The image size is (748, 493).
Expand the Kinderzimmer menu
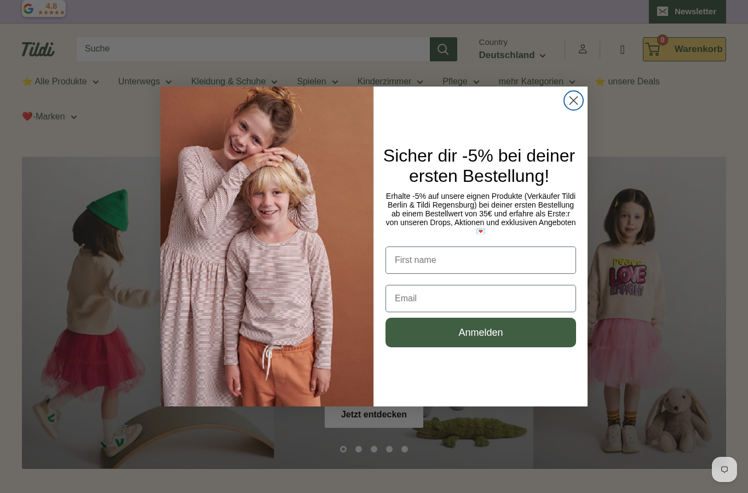390,82
